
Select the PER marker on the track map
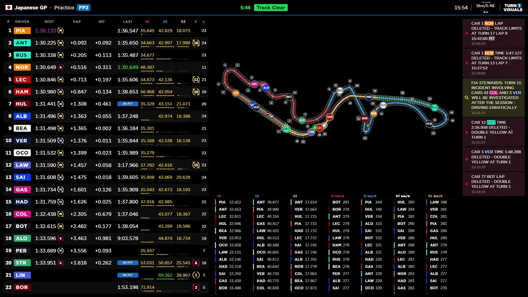coord(429,124)
